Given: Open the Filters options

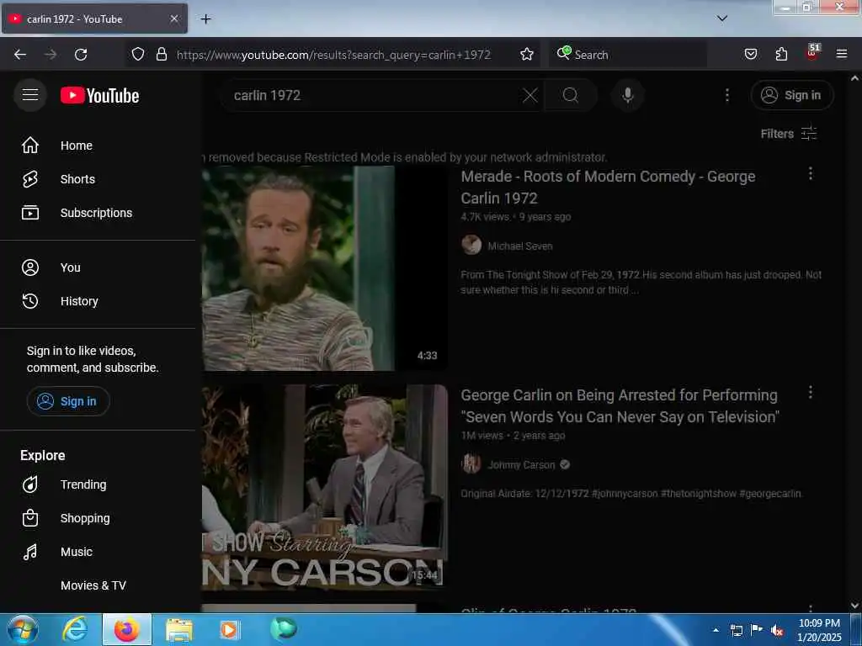Looking at the screenshot, I should point(789,134).
